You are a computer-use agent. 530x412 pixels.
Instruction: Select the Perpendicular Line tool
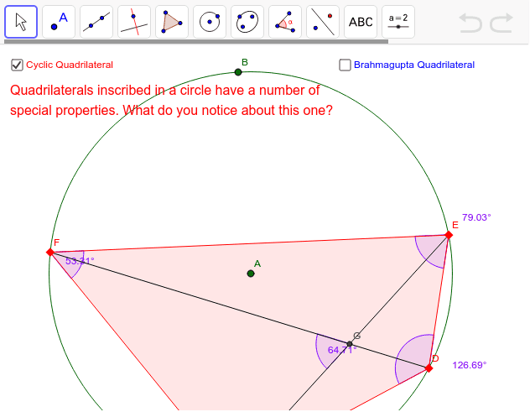[x=134, y=22]
